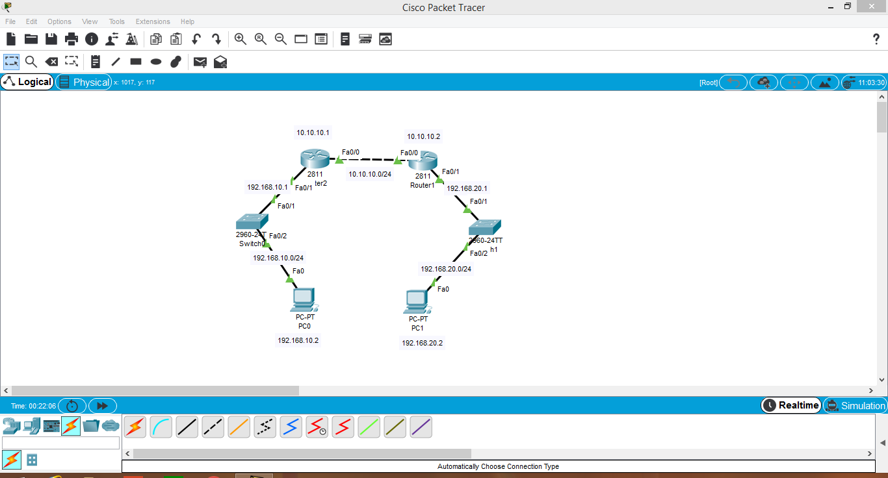Select the Add Simple PDU tool
The height and width of the screenshot is (478, 888).
[x=200, y=62]
